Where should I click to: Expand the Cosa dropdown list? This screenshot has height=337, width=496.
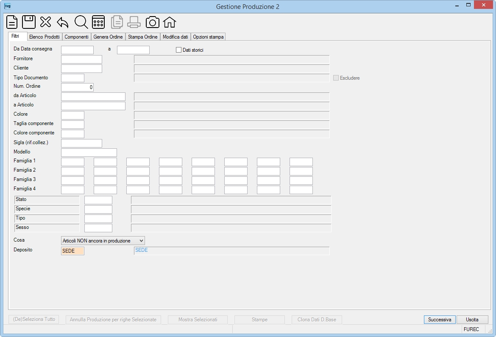(x=103, y=241)
